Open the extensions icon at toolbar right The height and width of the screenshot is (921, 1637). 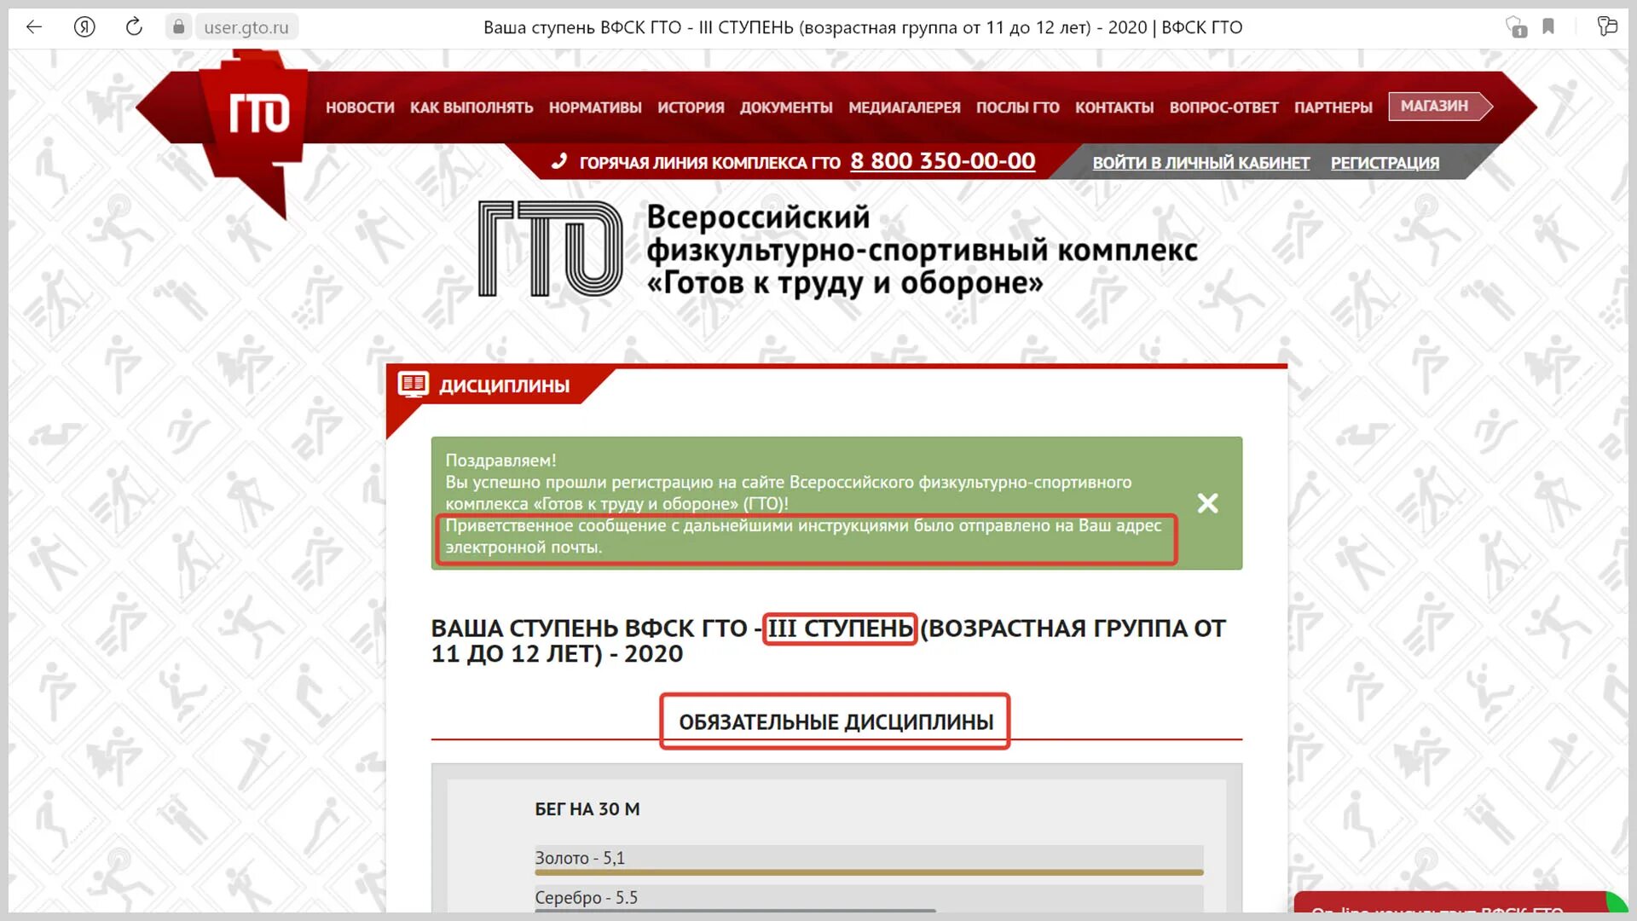click(x=1607, y=26)
